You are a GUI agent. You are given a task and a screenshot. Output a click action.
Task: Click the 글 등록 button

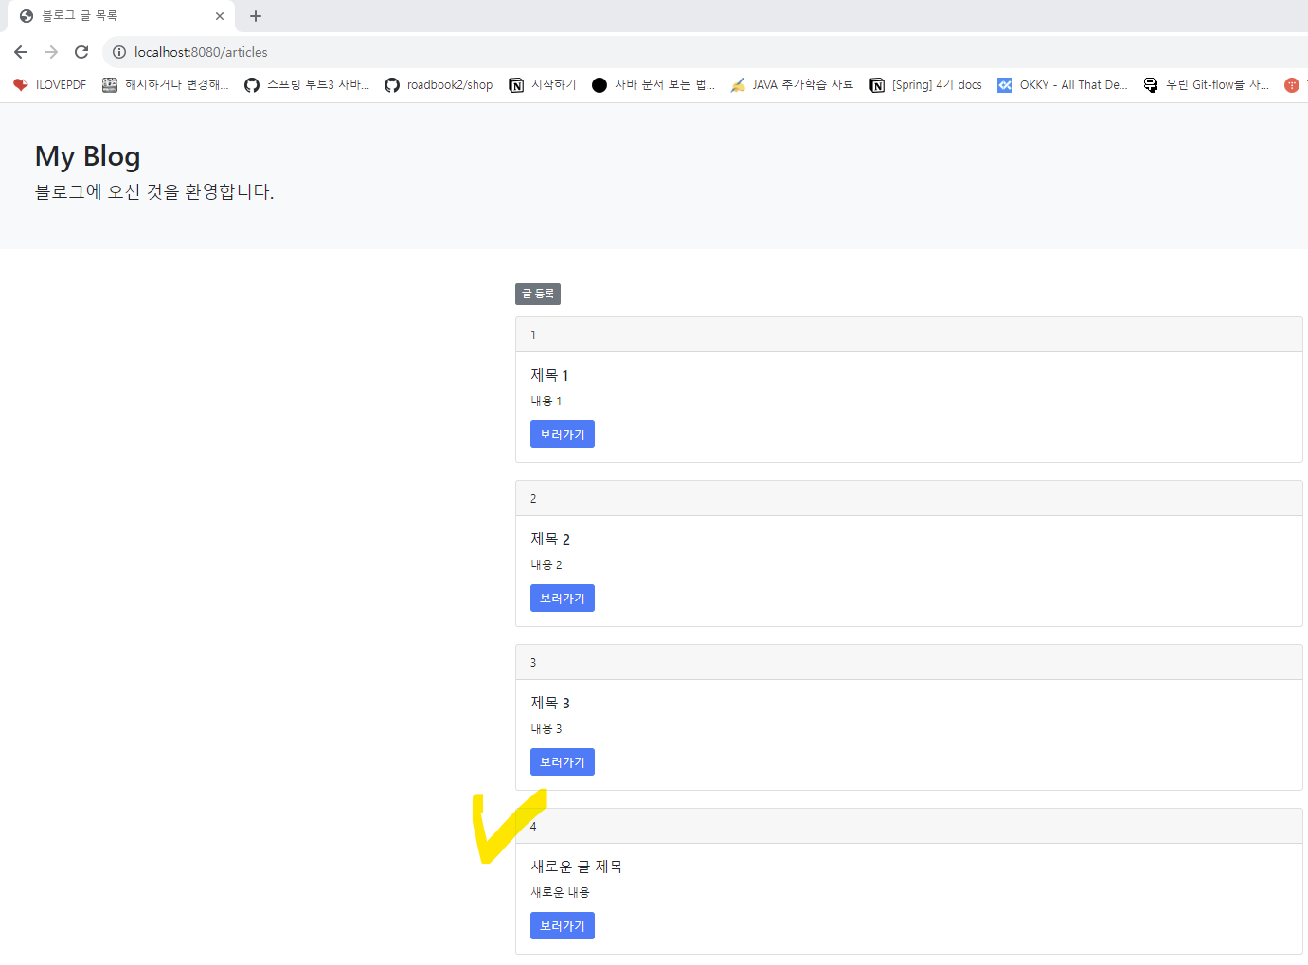[x=538, y=294]
